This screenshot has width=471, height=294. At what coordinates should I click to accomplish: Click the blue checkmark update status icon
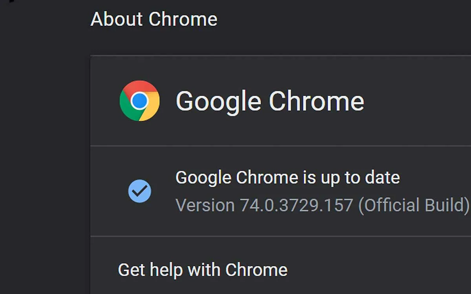coord(139,191)
